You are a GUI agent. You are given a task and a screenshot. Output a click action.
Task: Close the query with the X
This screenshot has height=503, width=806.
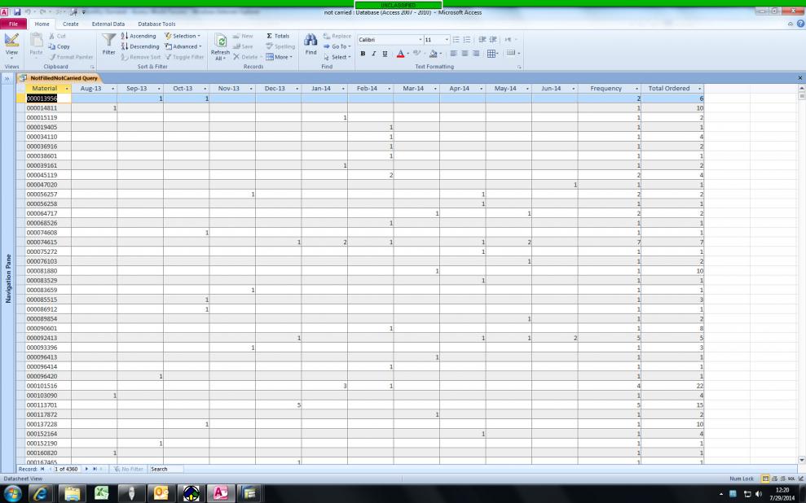[799, 78]
